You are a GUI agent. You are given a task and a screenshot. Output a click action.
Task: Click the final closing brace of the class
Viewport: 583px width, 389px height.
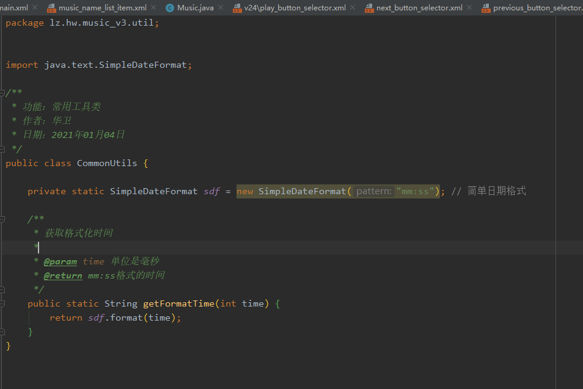[x=9, y=346]
